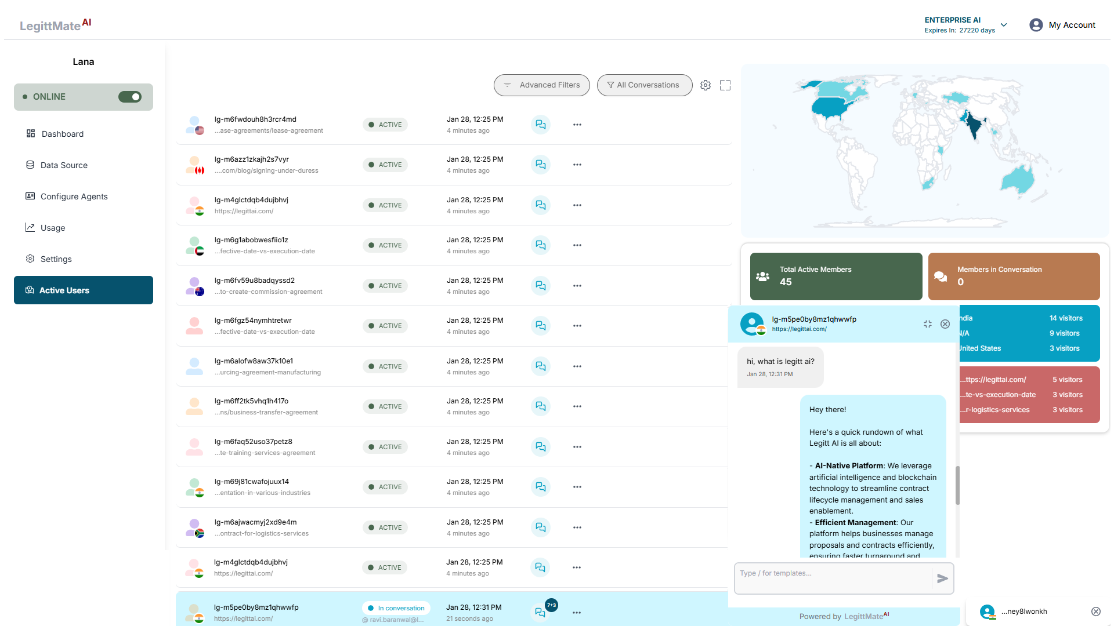Open the Usage sidebar item

52,228
